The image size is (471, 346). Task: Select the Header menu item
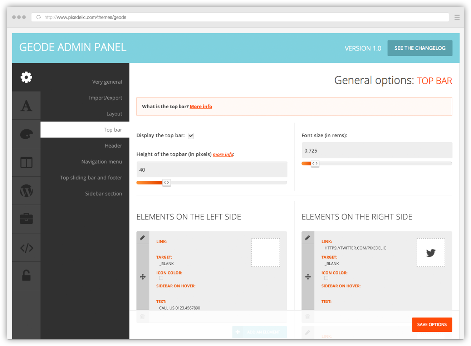point(113,146)
